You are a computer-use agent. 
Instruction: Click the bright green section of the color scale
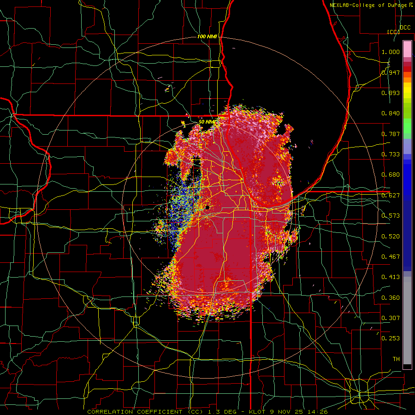tap(407, 126)
